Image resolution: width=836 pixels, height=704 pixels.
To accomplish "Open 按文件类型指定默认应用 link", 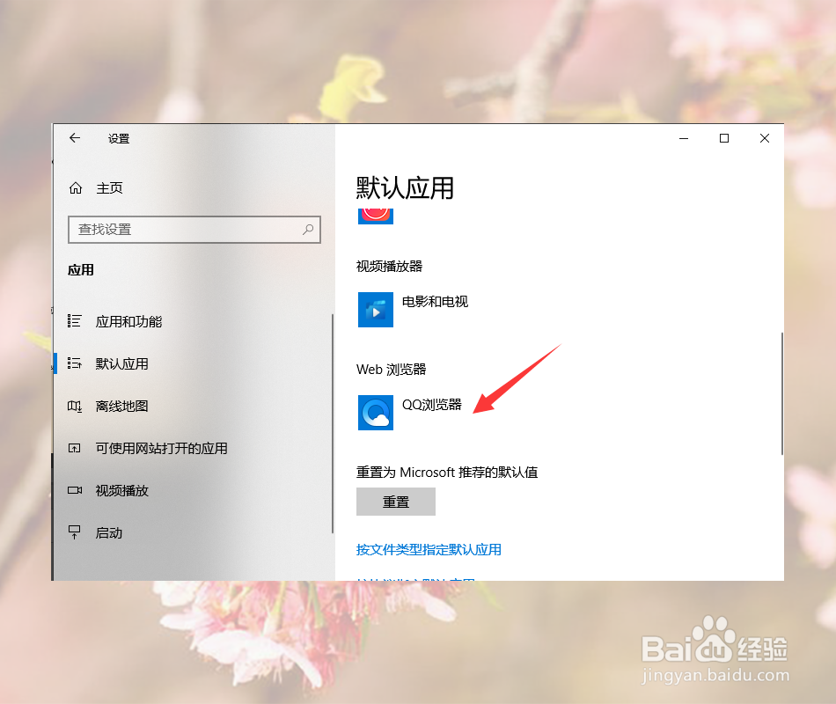I will pyautogui.click(x=429, y=549).
